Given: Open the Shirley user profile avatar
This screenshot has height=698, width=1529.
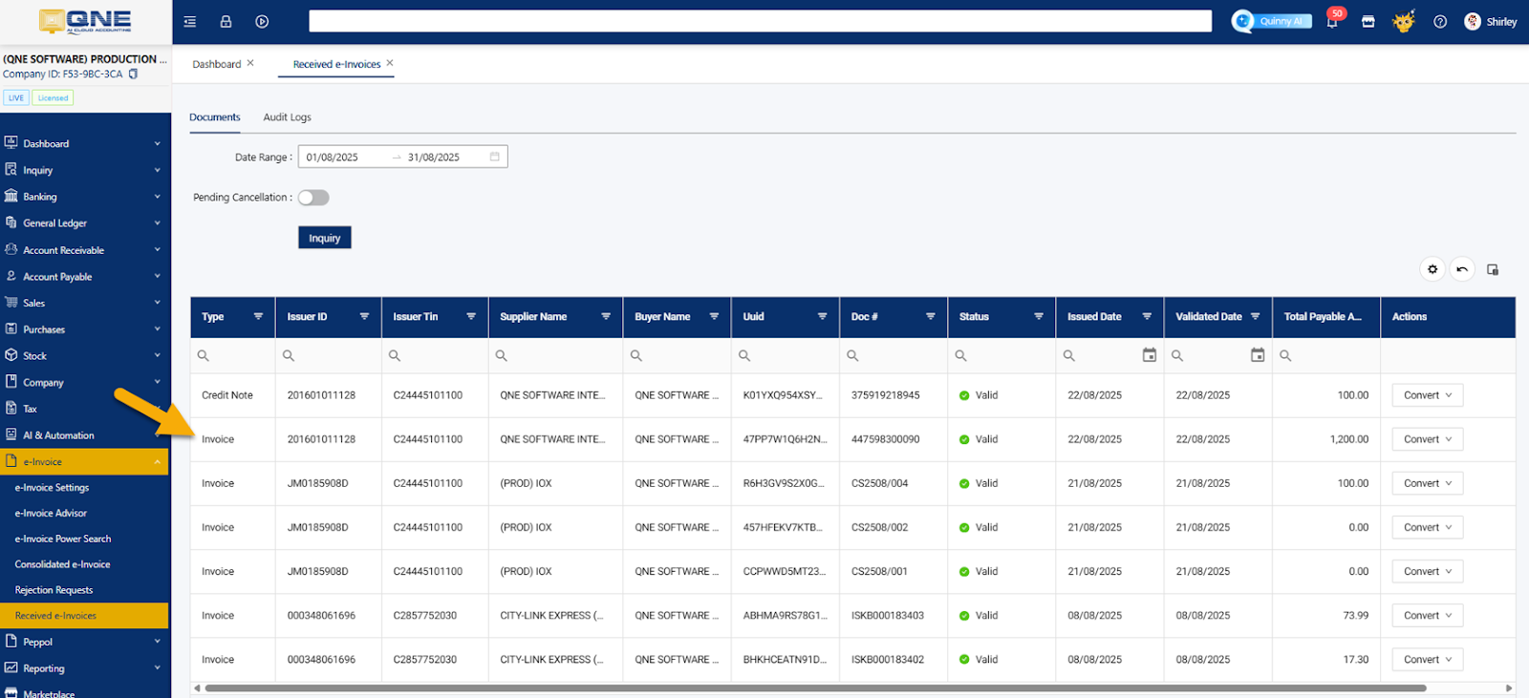Looking at the screenshot, I should tap(1473, 21).
